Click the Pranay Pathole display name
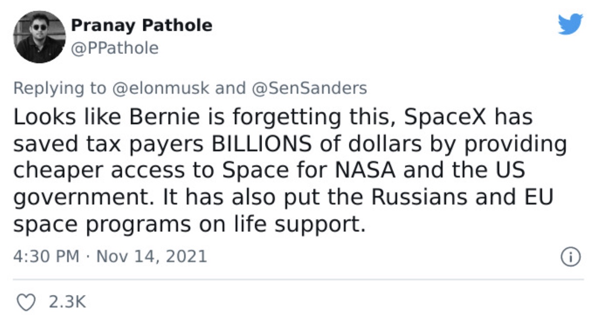 pos(141,26)
